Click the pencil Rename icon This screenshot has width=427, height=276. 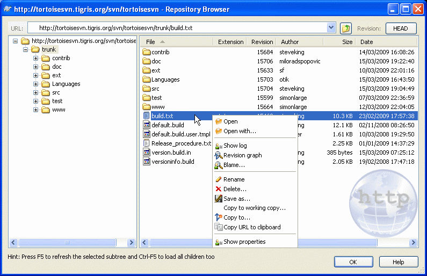tap(219, 179)
